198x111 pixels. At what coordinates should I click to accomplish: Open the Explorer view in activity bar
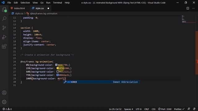(4, 10)
